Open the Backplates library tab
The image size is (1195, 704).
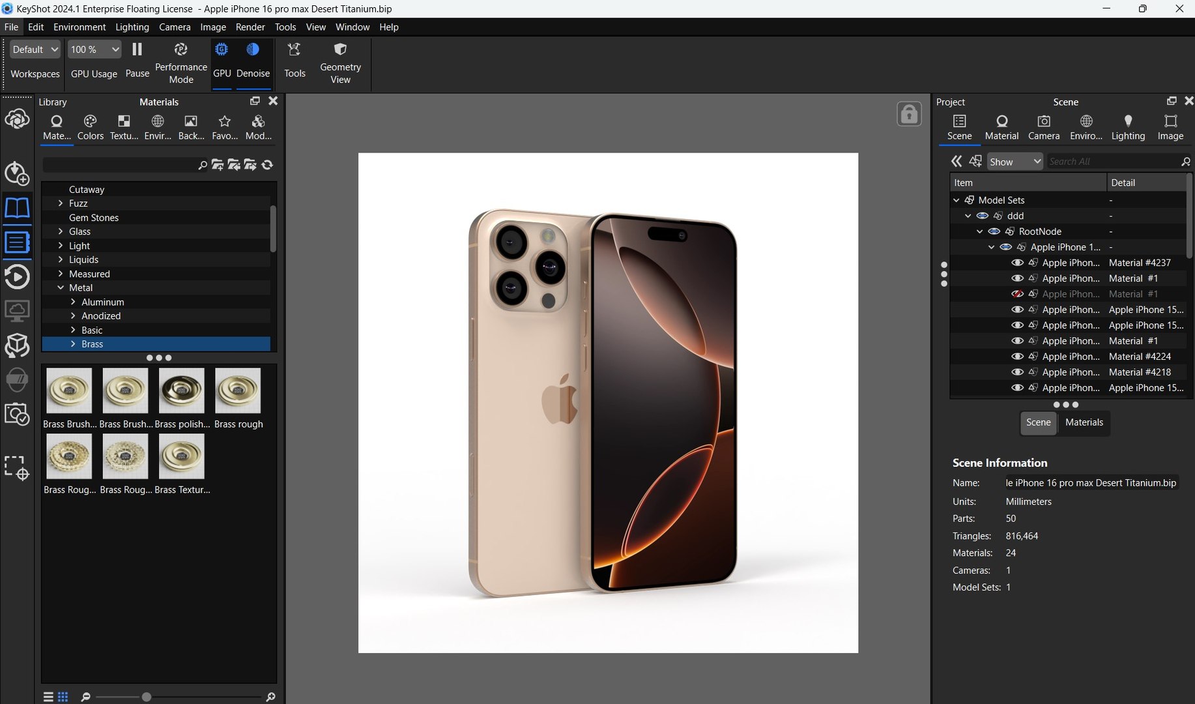click(x=191, y=128)
